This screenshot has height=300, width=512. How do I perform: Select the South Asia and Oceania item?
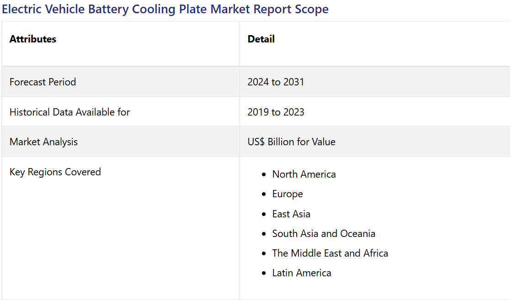coord(324,234)
